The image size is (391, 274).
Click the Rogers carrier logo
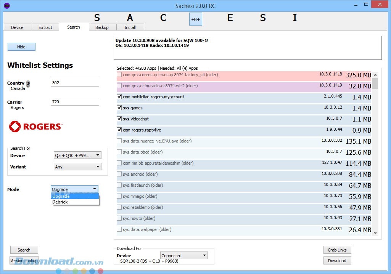(35, 126)
